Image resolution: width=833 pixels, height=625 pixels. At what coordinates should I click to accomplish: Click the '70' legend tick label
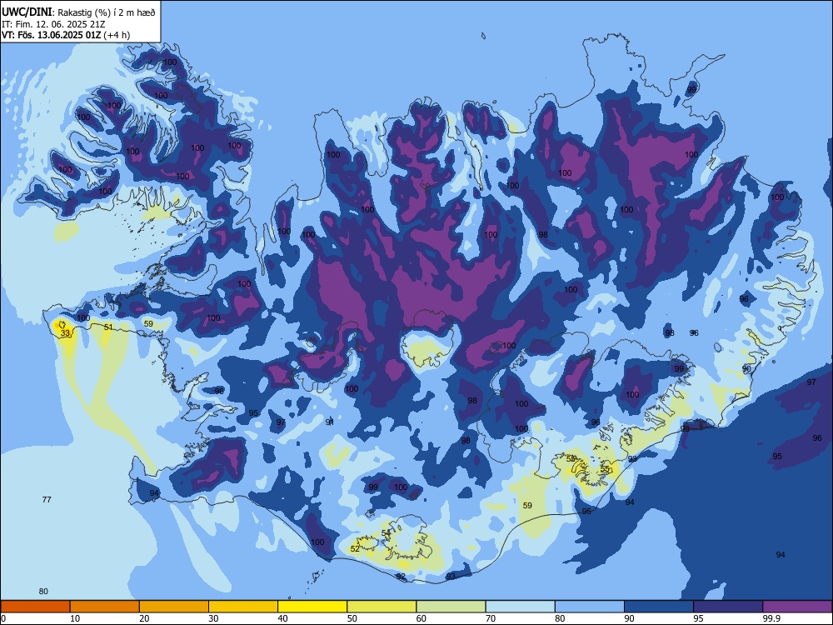pos(491,618)
